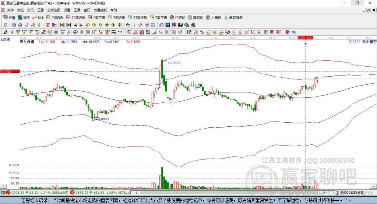
Task: Click the 12.3300 high price annotation
Action: (174, 63)
